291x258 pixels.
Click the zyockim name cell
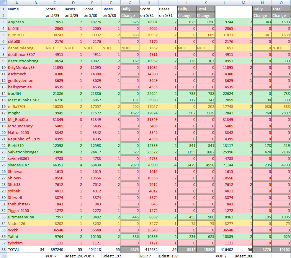[17, 243]
